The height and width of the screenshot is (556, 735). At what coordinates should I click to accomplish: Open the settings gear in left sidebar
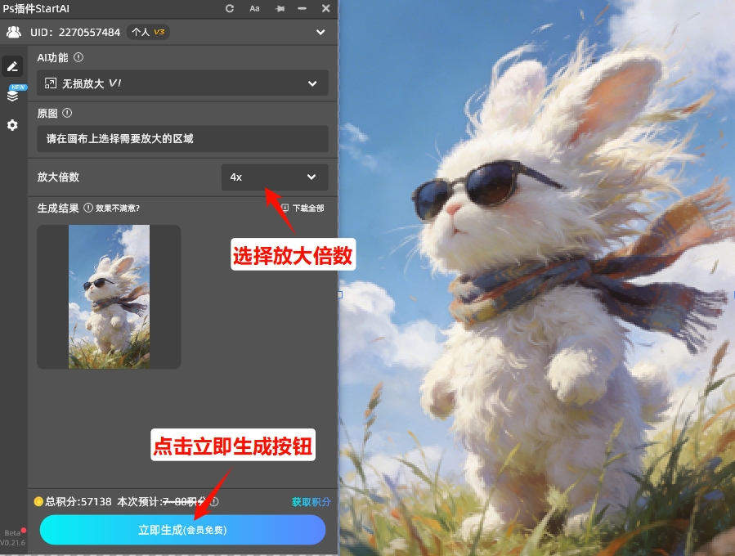click(x=13, y=125)
